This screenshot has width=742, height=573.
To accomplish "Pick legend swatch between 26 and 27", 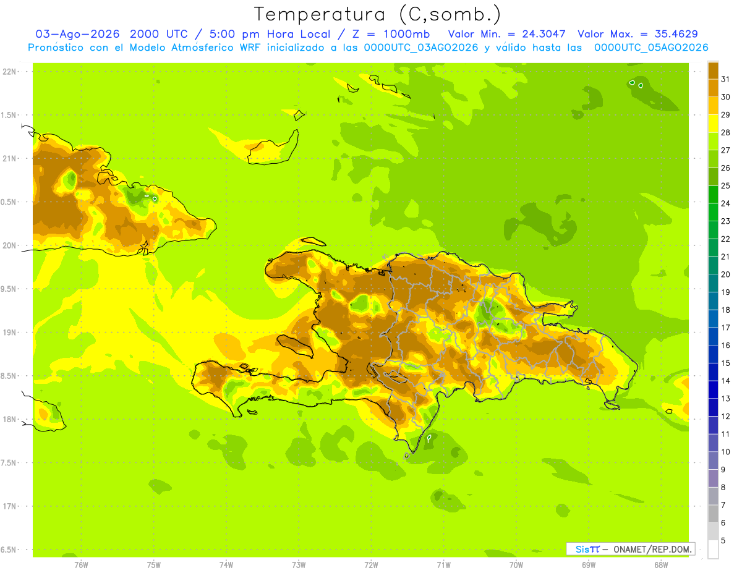I will (x=713, y=159).
